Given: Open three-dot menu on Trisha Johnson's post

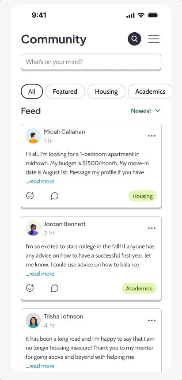Looking at the screenshot, I should coord(152,321).
